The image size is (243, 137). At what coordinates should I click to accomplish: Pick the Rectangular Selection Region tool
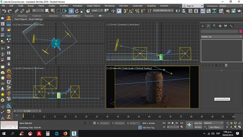point(59,11)
